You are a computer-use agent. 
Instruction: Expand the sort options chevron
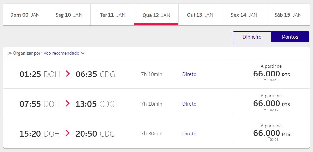83,53
